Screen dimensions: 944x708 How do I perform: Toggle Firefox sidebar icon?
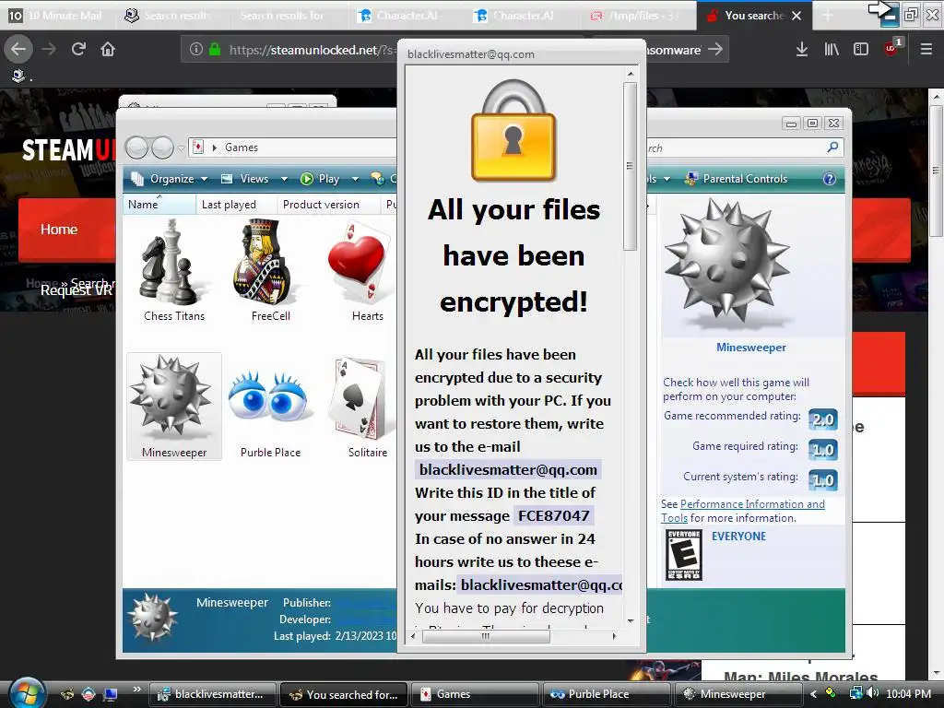coord(861,49)
